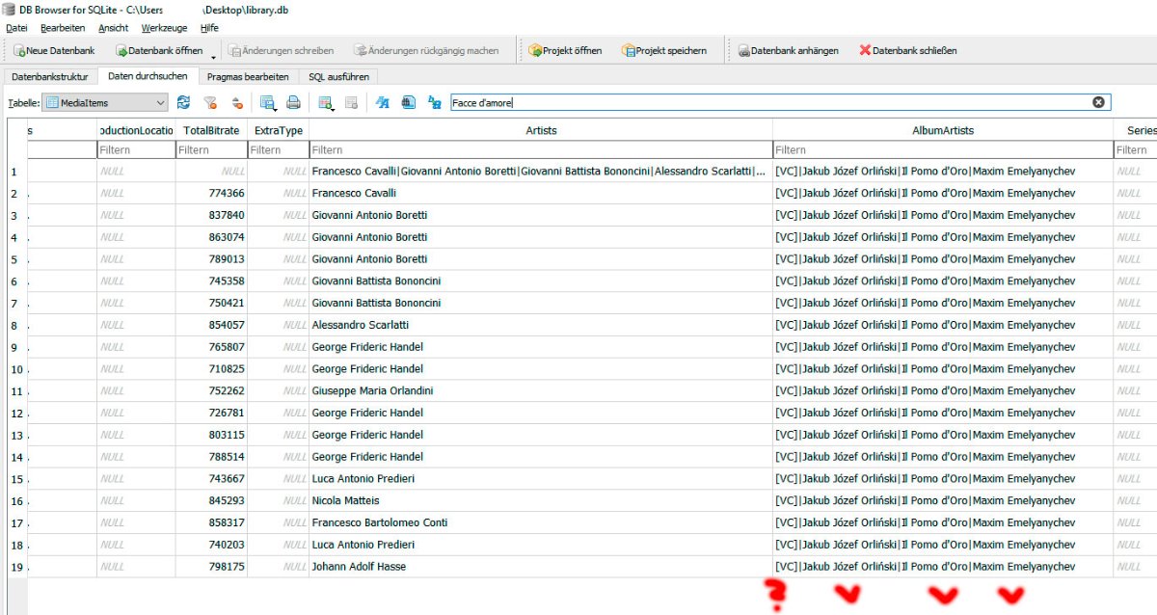The width and height of the screenshot is (1157, 615).
Task: Click the save table view icon
Action: tap(267, 102)
